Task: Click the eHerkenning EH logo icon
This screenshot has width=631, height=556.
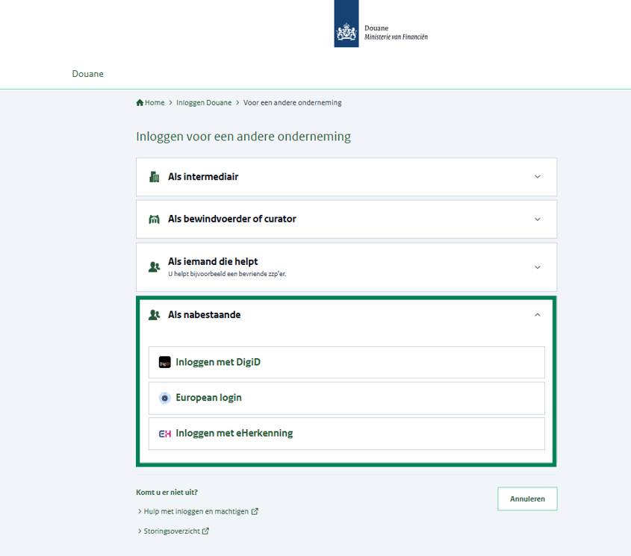Action: coord(164,434)
